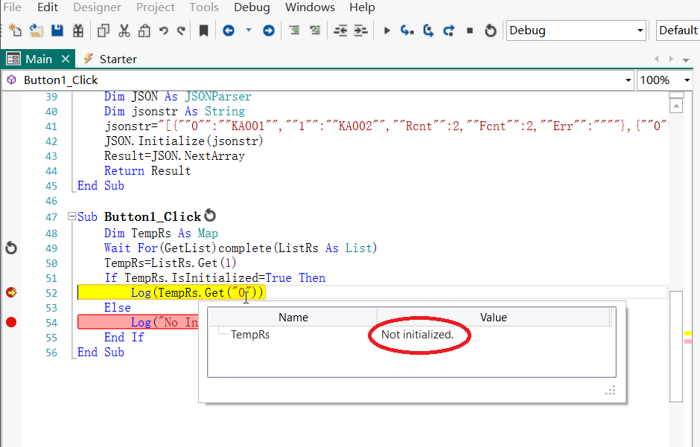Open the Designer menu

(x=98, y=7)
